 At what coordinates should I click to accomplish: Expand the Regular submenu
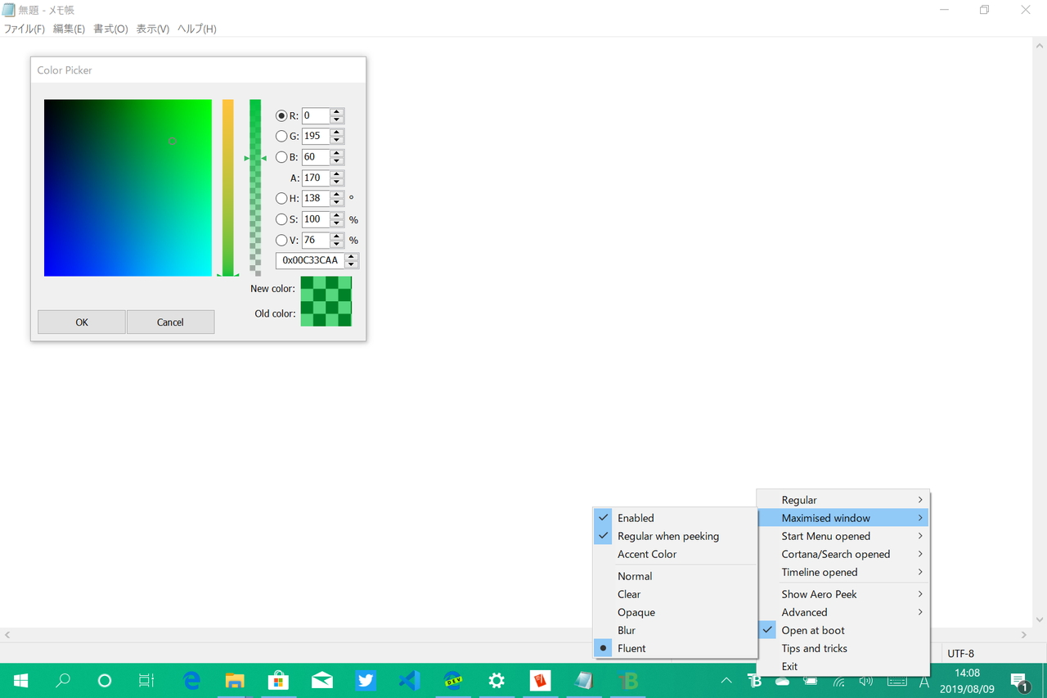click(x=843, y=500)
